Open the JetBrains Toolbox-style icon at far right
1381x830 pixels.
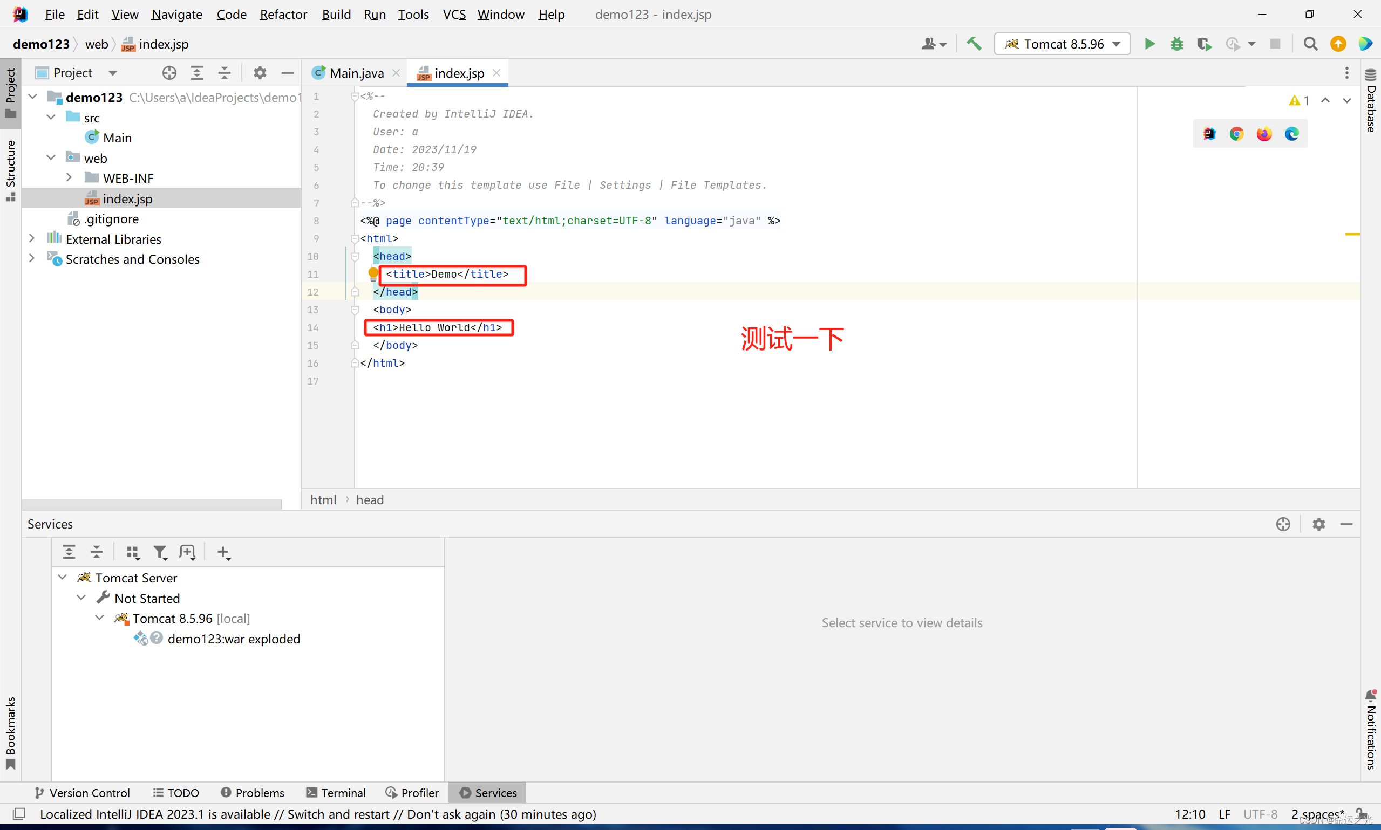1365,44
